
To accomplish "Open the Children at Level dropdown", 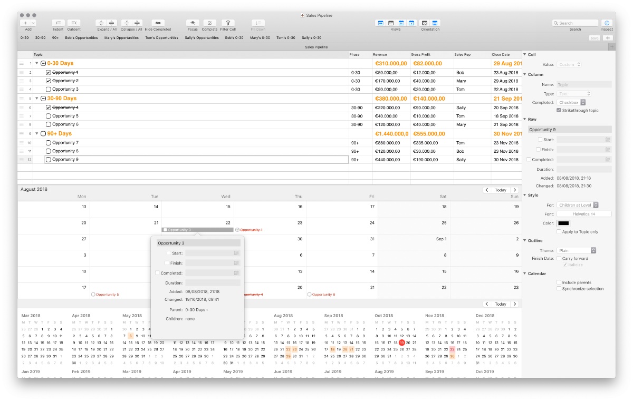I will click(x=577, y=205).
